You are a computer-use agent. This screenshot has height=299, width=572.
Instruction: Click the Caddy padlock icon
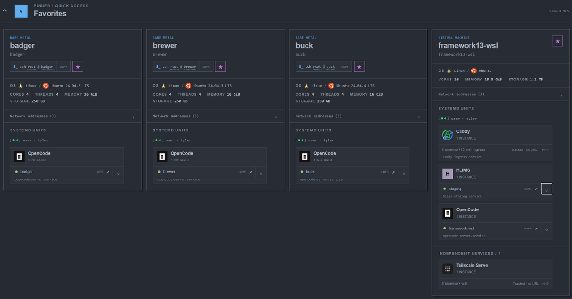click(448, 135)
